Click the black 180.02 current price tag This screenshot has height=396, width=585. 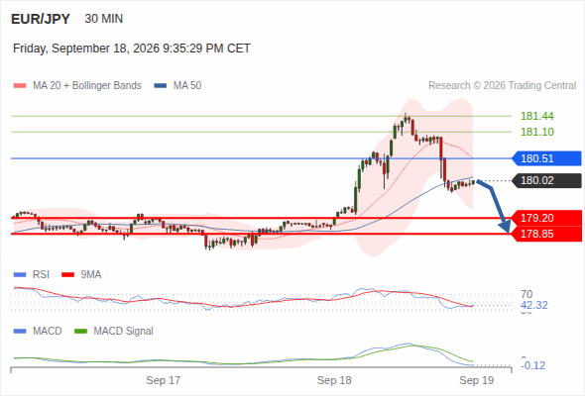click(546, 181)
